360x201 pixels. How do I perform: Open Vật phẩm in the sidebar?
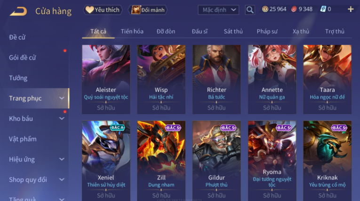click(x=23, y=139)
